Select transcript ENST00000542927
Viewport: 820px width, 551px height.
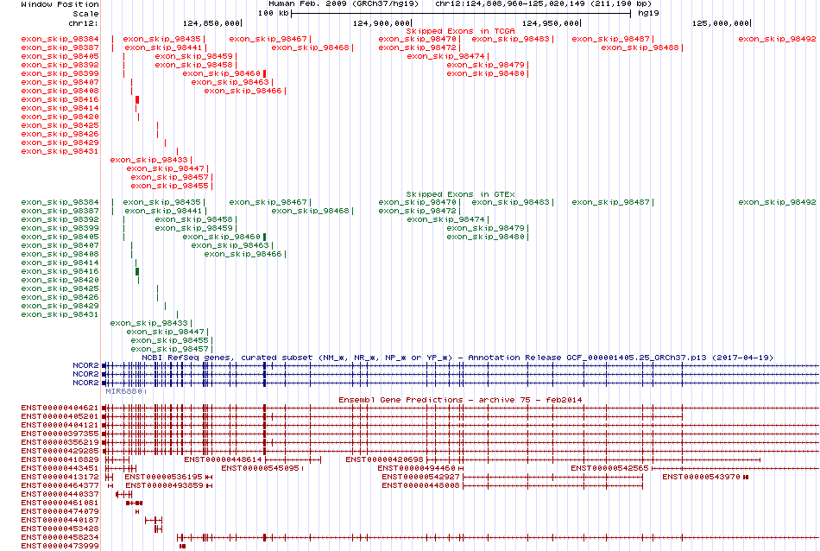420,477
